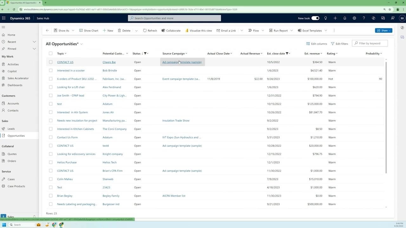
Task: Go to Leads in the sidebar
Action: click(x=11, y=129)
